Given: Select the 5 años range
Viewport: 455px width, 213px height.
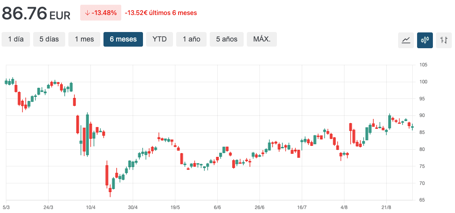Looking at the screenshot, I should pos(227,39).
